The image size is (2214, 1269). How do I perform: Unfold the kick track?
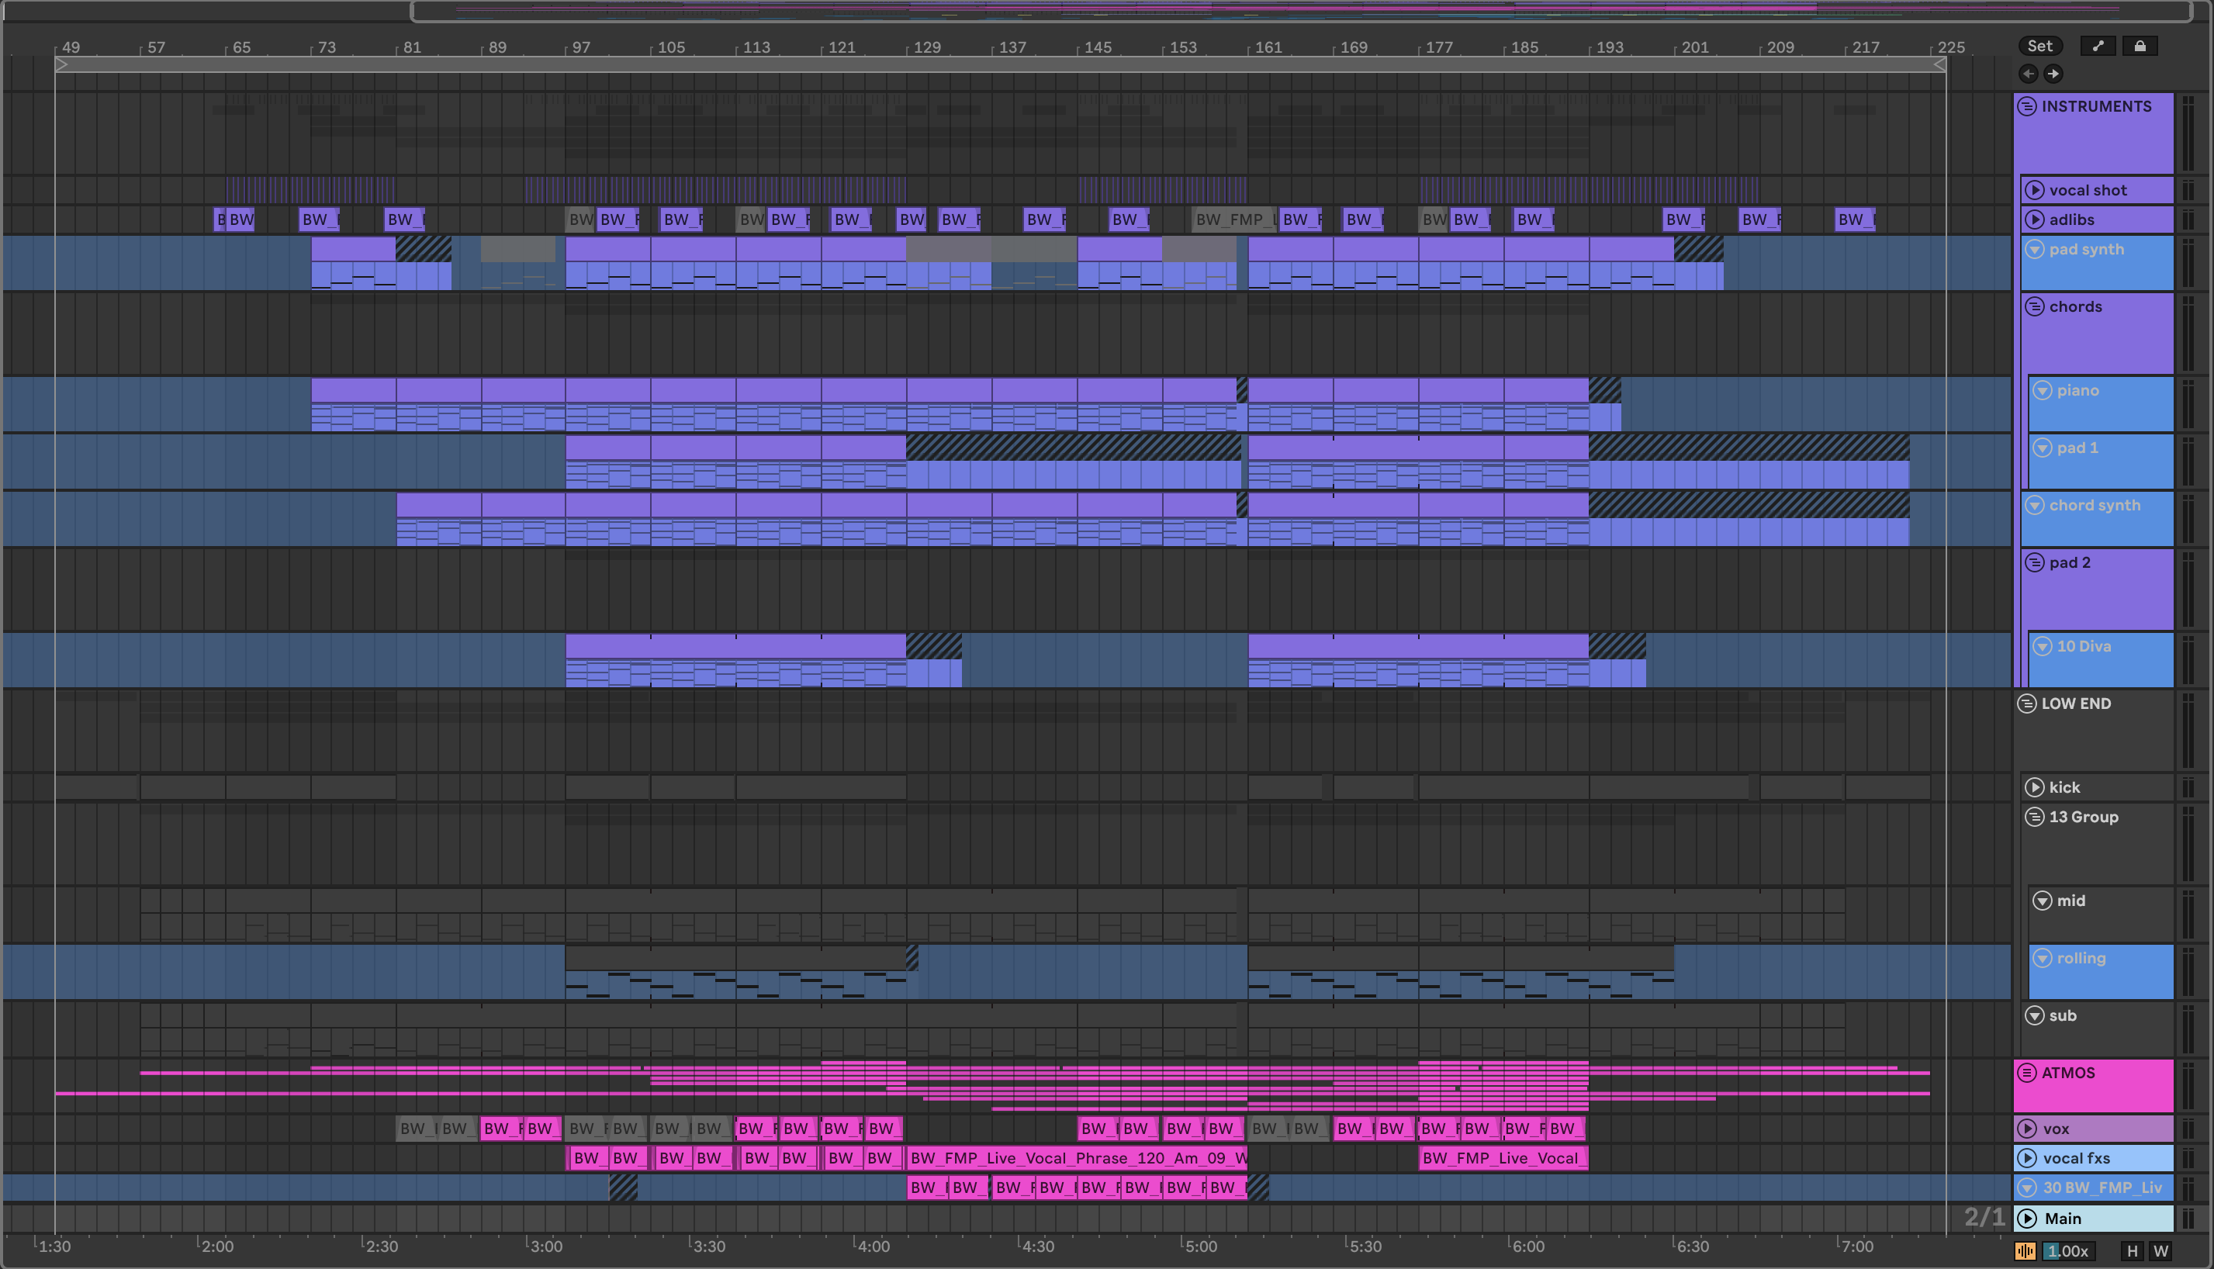point(2035,788)
